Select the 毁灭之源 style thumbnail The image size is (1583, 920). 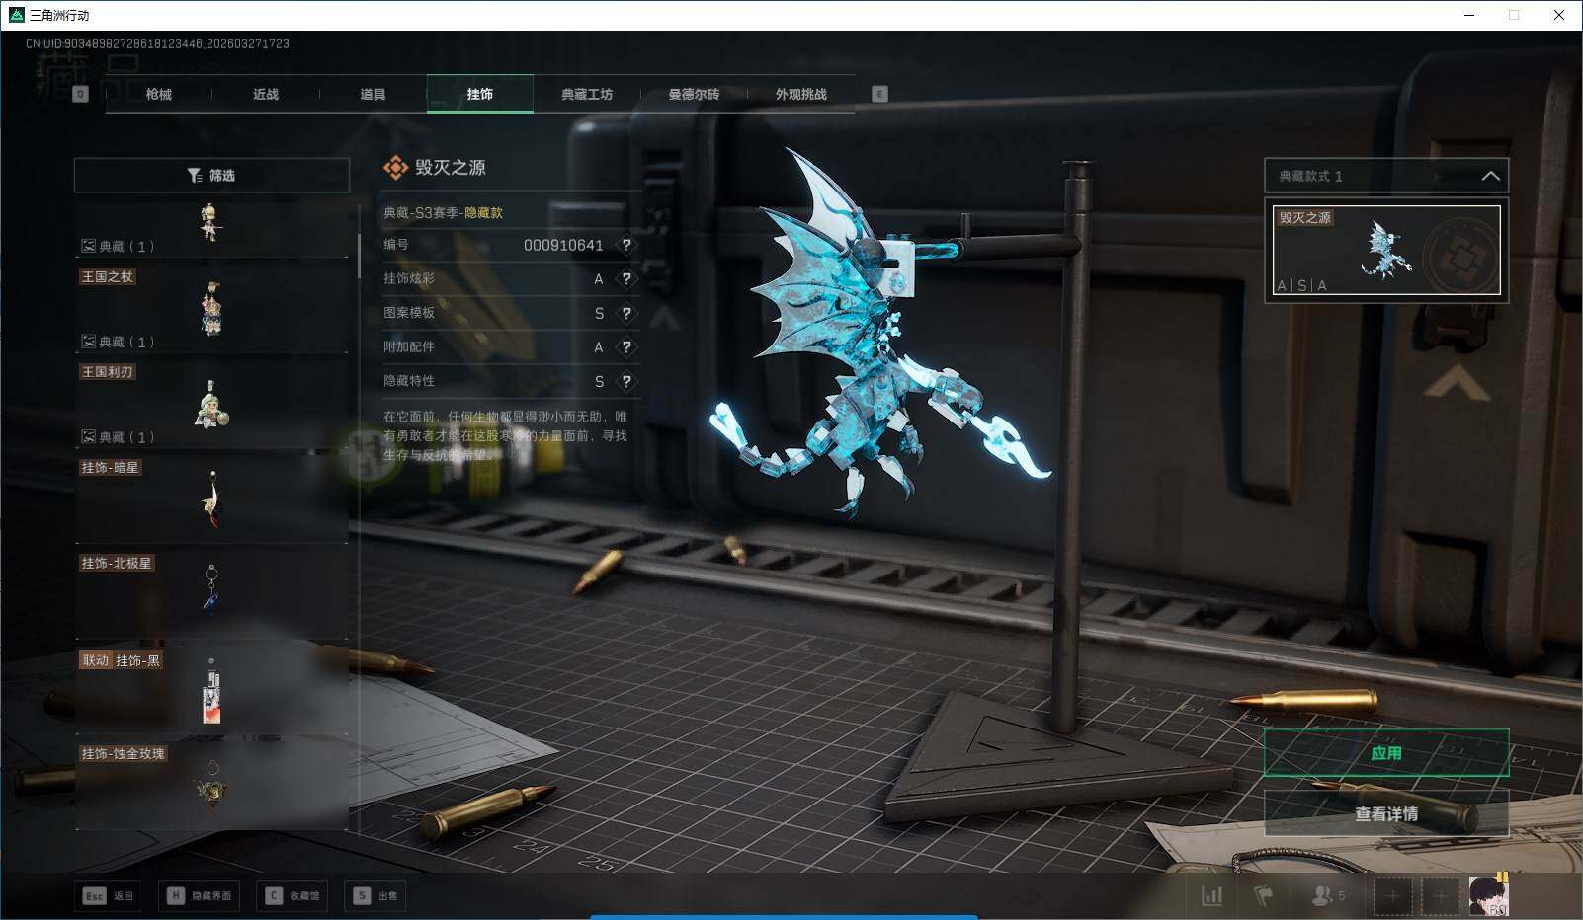(1385, 249)
